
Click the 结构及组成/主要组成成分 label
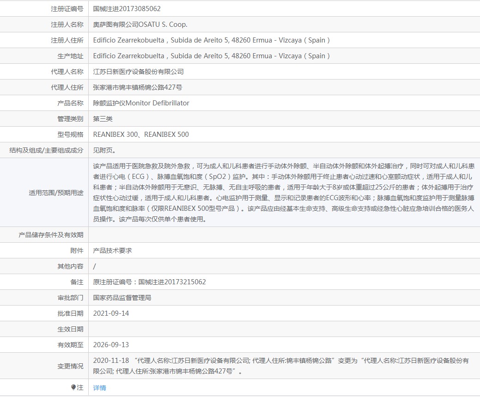coord(46,150)
